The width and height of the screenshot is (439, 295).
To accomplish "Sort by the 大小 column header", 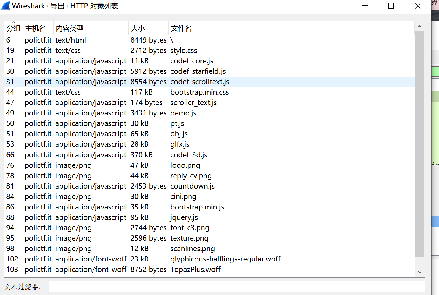I will click(148, 28).
